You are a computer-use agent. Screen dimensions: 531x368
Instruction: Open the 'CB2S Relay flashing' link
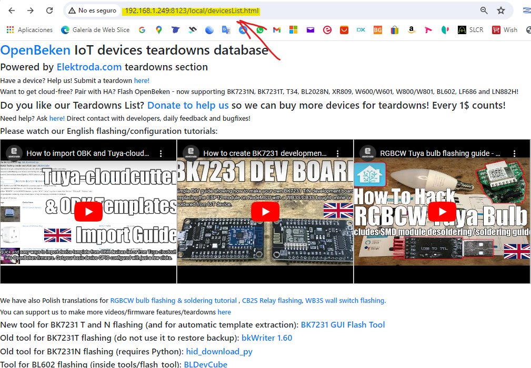pos(272,300)
